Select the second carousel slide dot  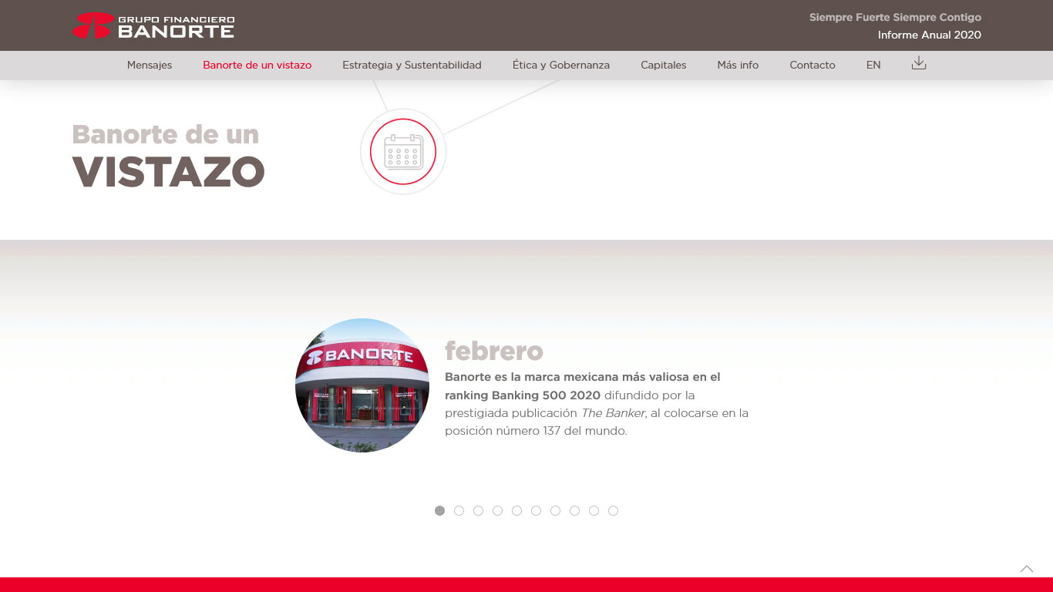(x=459, y=510)
